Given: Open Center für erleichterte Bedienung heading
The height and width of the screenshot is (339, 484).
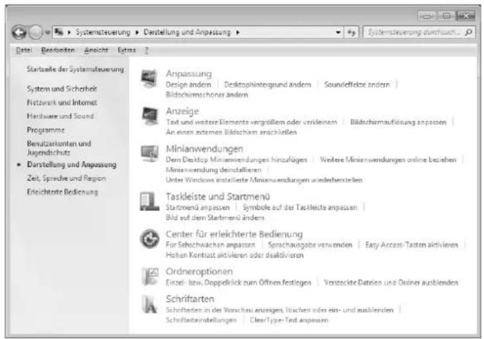Looking at the screenshot, I should click(x=234, y=234).
